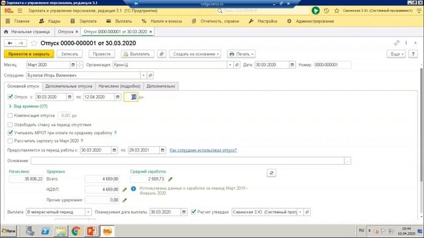Open Налоги и взносы menu section
The height and width of the screenshot is (238, 424).
(162, 21)
